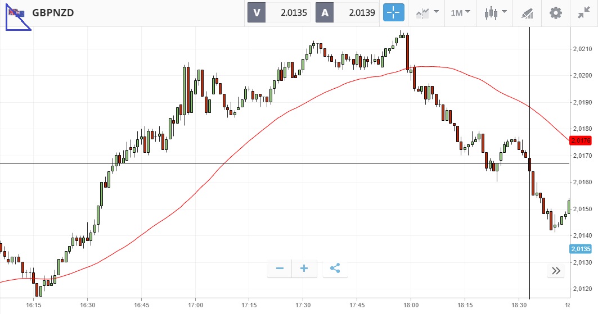598x314 pixels.
Task: Zoom in the chart with plus button
Action: click(304, 269)
